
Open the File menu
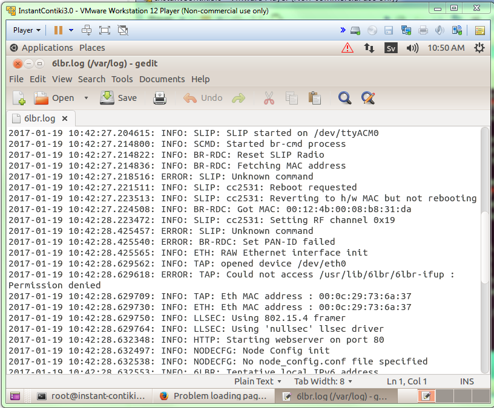[16, 79]
